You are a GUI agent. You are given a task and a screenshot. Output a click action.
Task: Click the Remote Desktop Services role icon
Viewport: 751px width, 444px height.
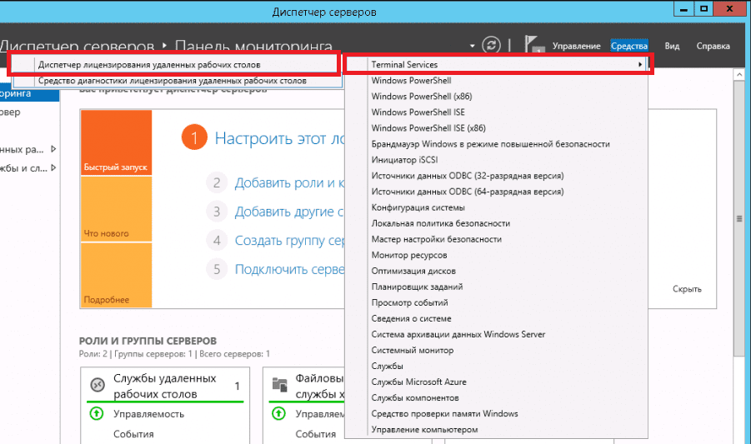(x=98, y=385)
